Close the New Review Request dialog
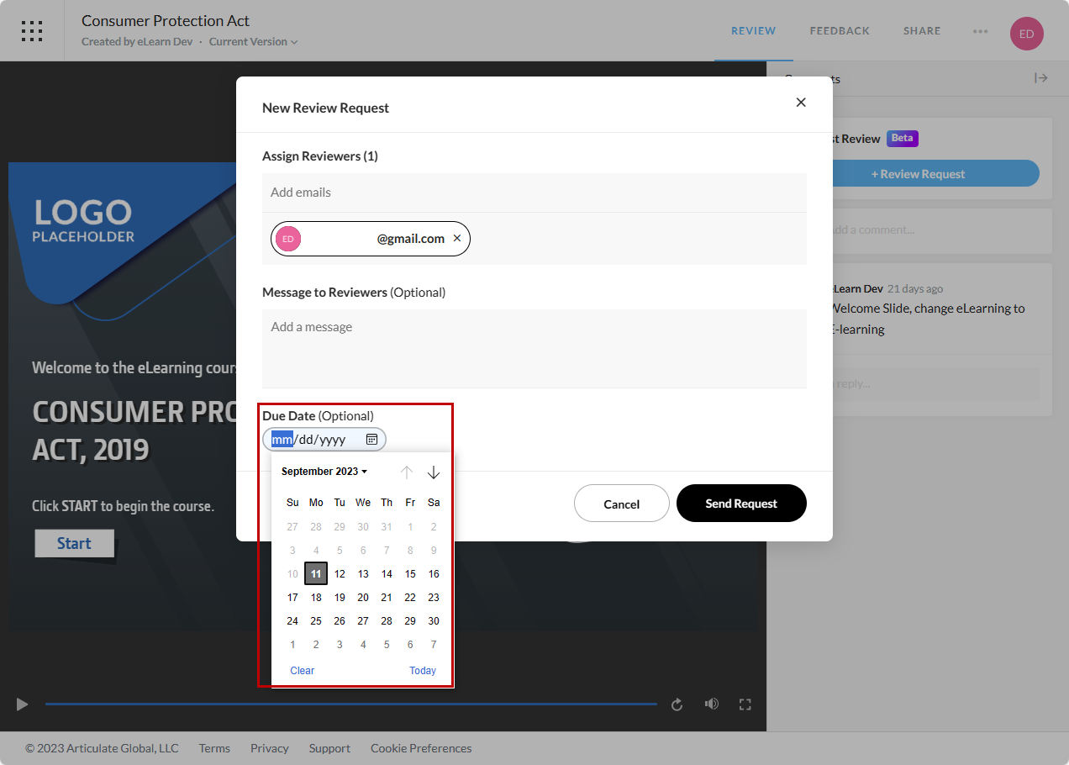 click(800, 103)
